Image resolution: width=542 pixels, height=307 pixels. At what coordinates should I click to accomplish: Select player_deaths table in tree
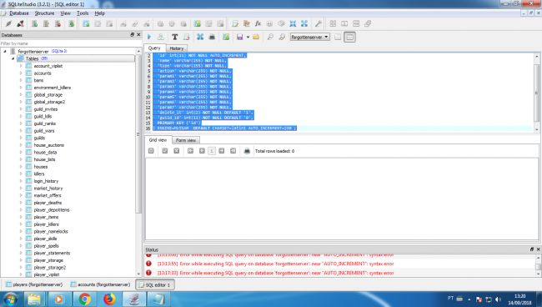click(x=48, y=203)
